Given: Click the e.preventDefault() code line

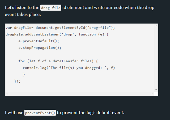Looking at the screenshot, I should (39, 41).
